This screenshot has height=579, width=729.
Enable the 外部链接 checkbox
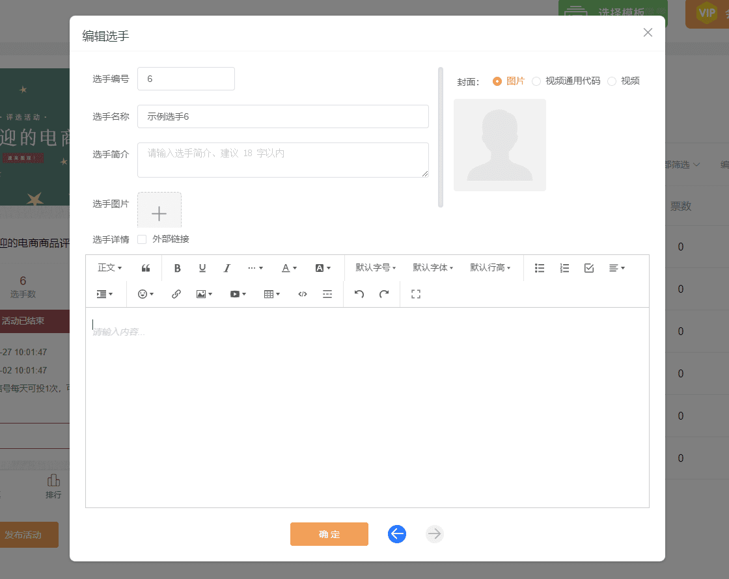coord(142,239)
